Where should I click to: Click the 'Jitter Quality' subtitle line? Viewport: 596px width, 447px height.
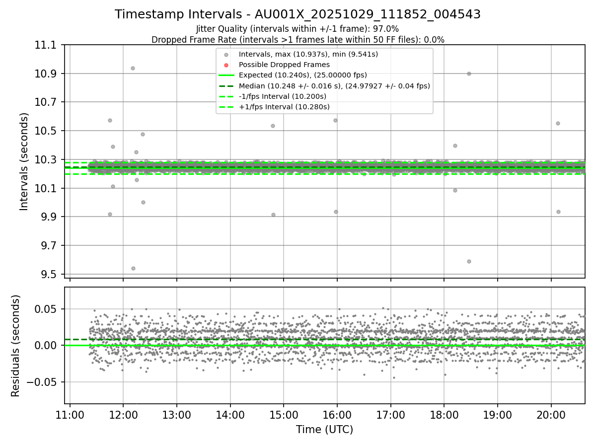coord(298,29)
